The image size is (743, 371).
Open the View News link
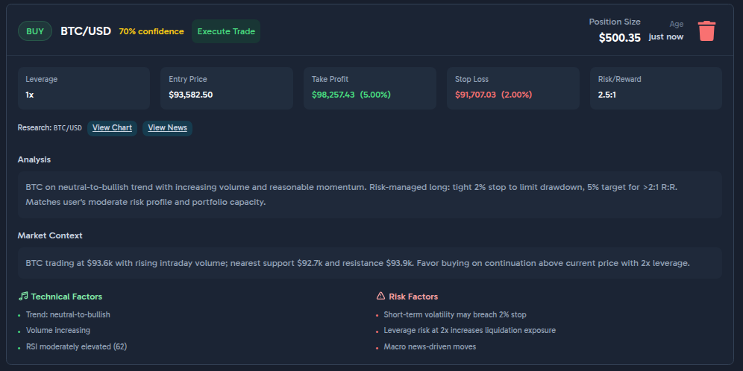tap(167, 128)
